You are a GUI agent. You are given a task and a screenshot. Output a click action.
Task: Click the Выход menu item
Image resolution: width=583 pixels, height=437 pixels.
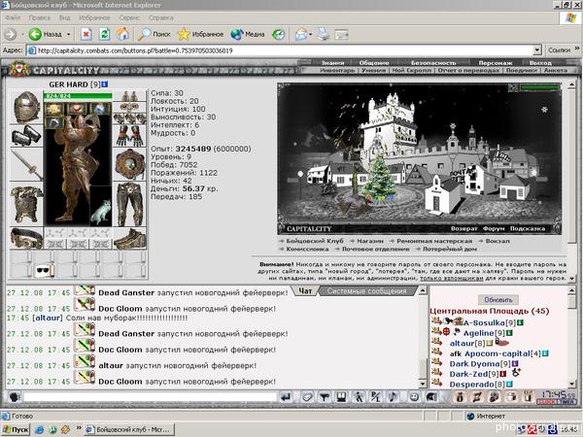click(x=540, y=63)
